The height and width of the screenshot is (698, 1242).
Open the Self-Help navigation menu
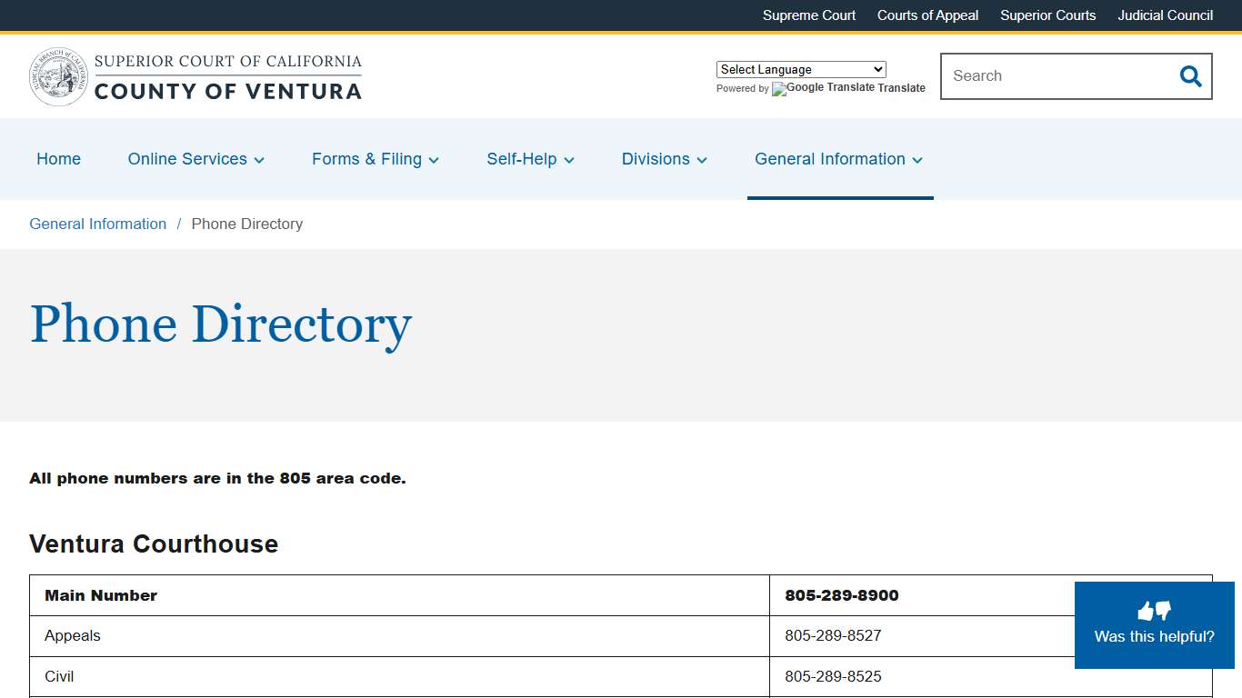(x=530, y=159)
